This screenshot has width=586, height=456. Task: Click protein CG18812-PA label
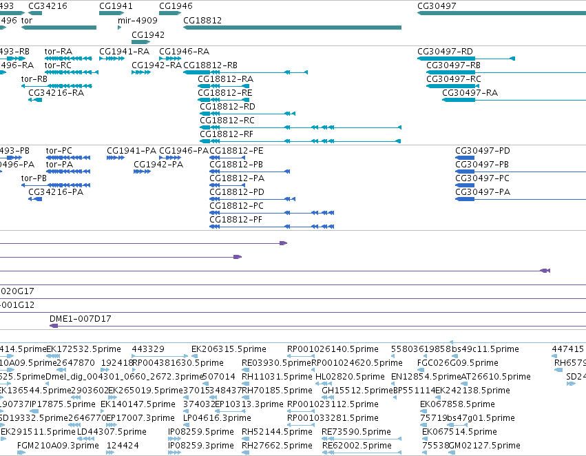click(x=237, y=178)
